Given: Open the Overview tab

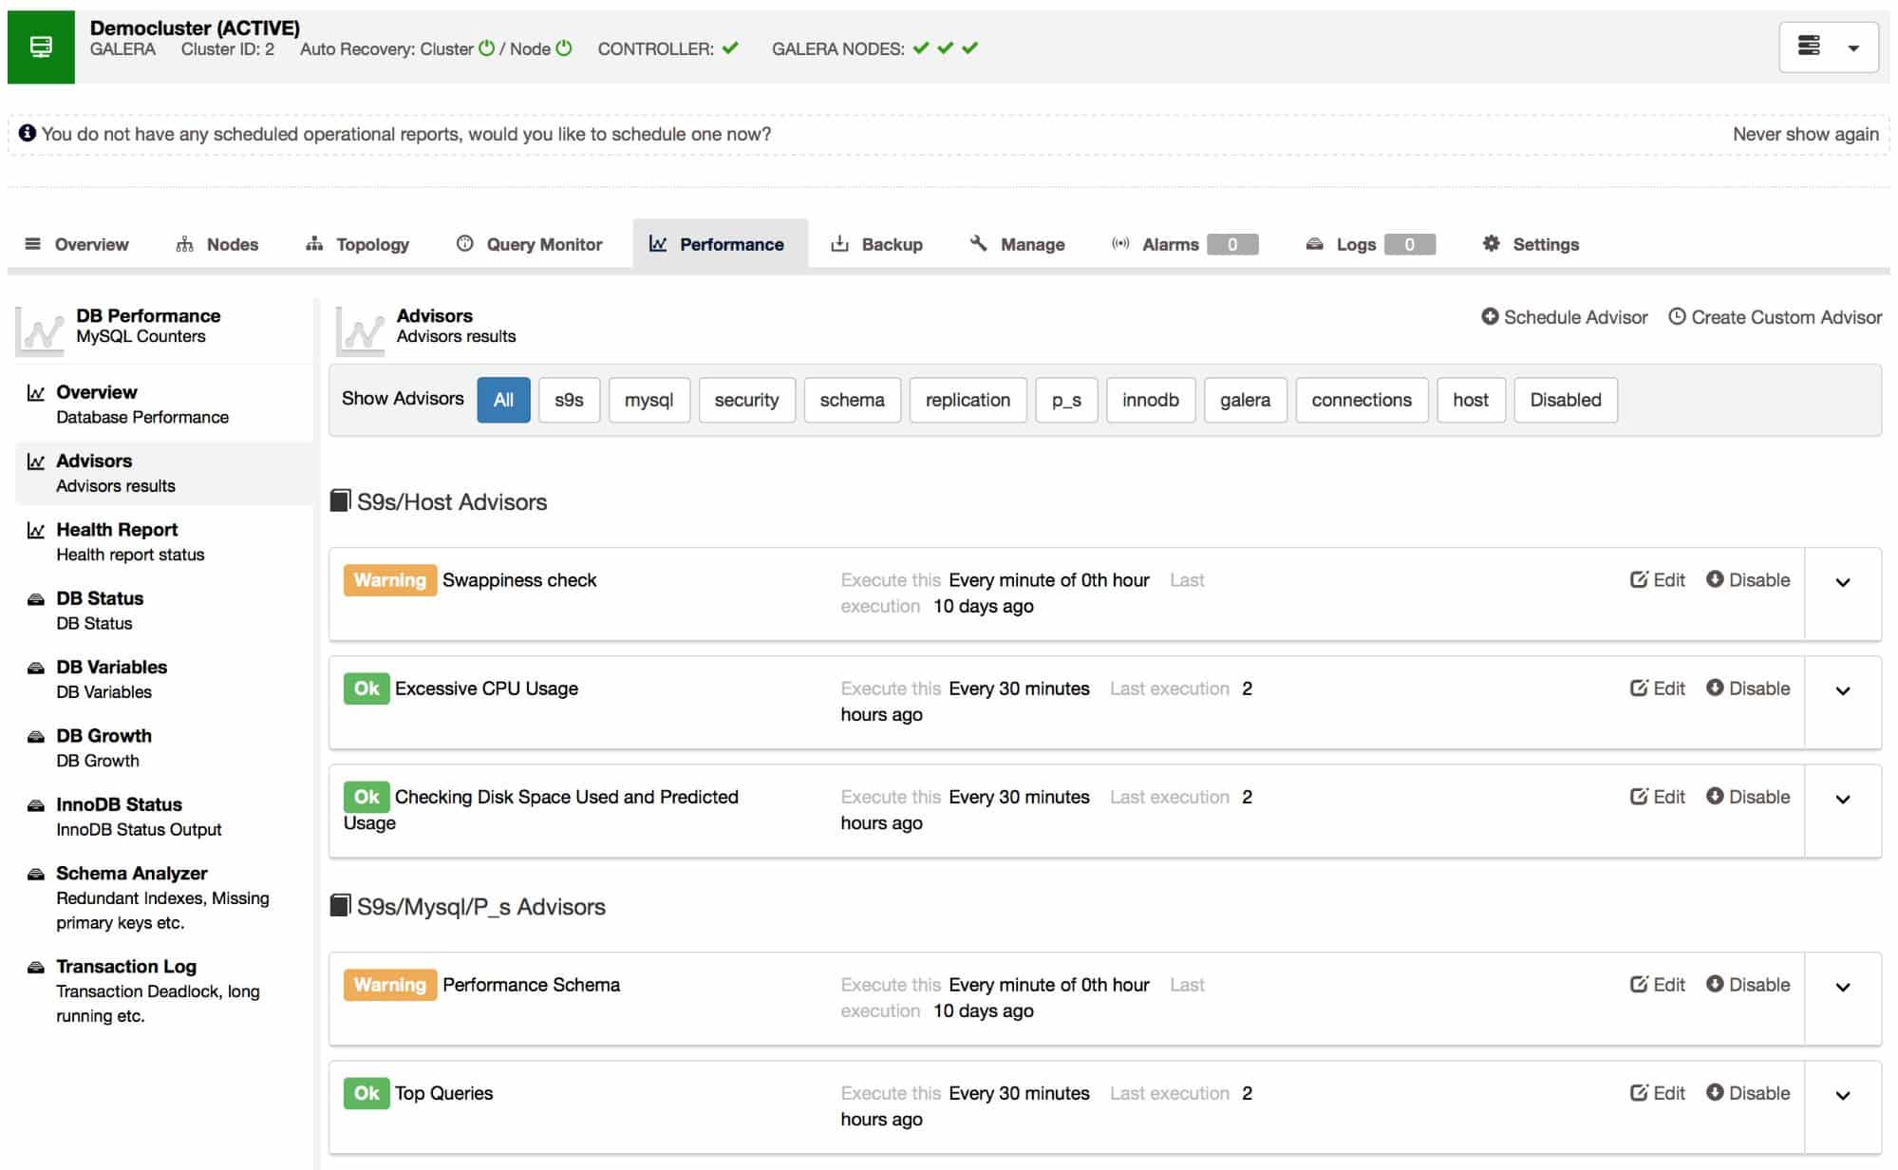Looking at the screenshot, I should point(77,244).
